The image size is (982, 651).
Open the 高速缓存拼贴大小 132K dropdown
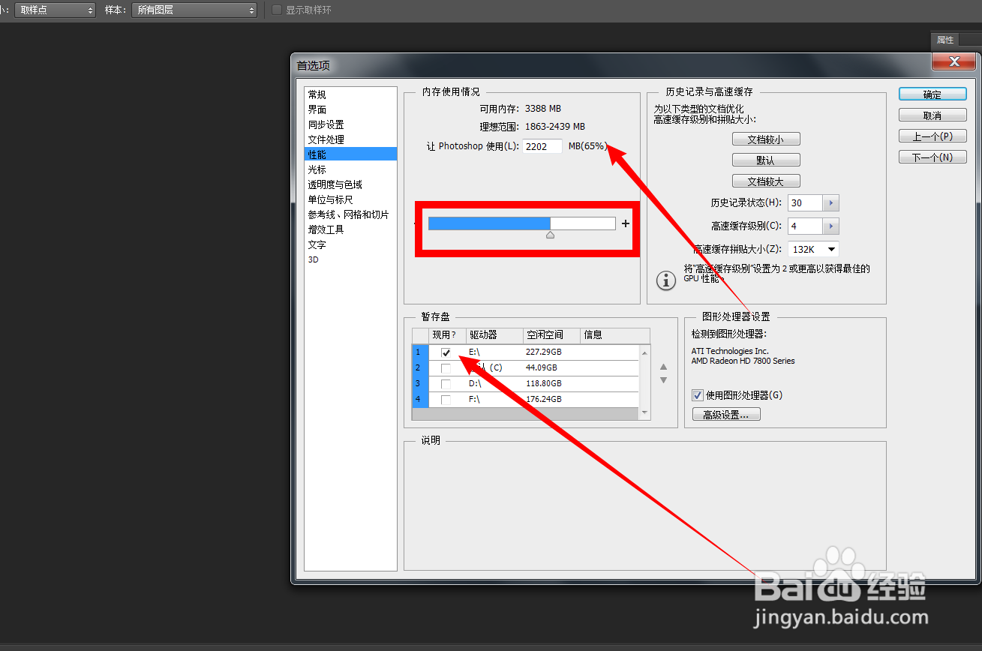tap(813, 249)
